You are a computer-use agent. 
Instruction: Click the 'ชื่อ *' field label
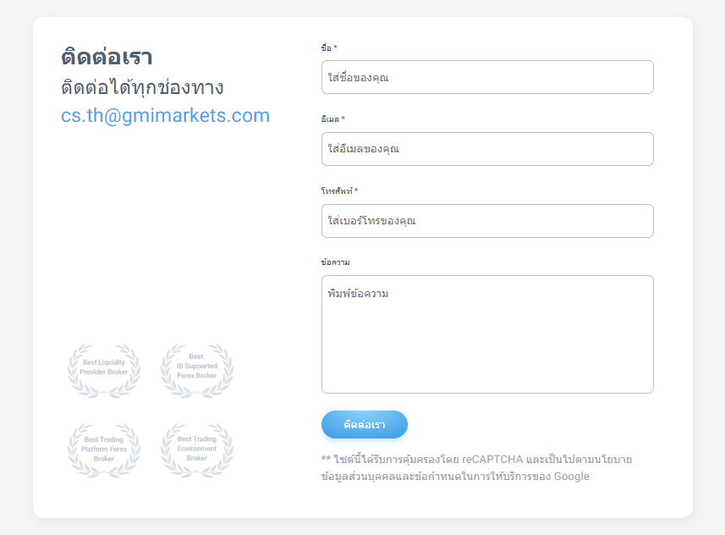coord(328,48)
